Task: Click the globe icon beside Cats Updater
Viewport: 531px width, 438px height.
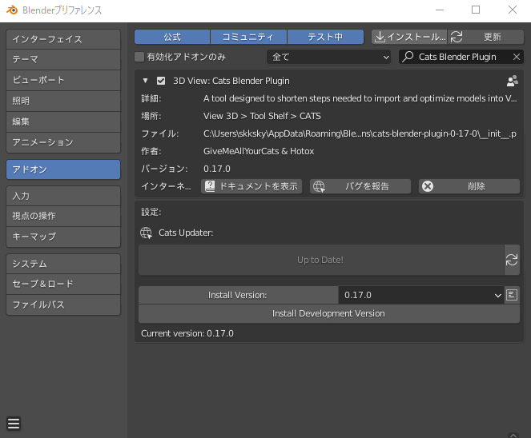Action: click(x=147, y=233)
